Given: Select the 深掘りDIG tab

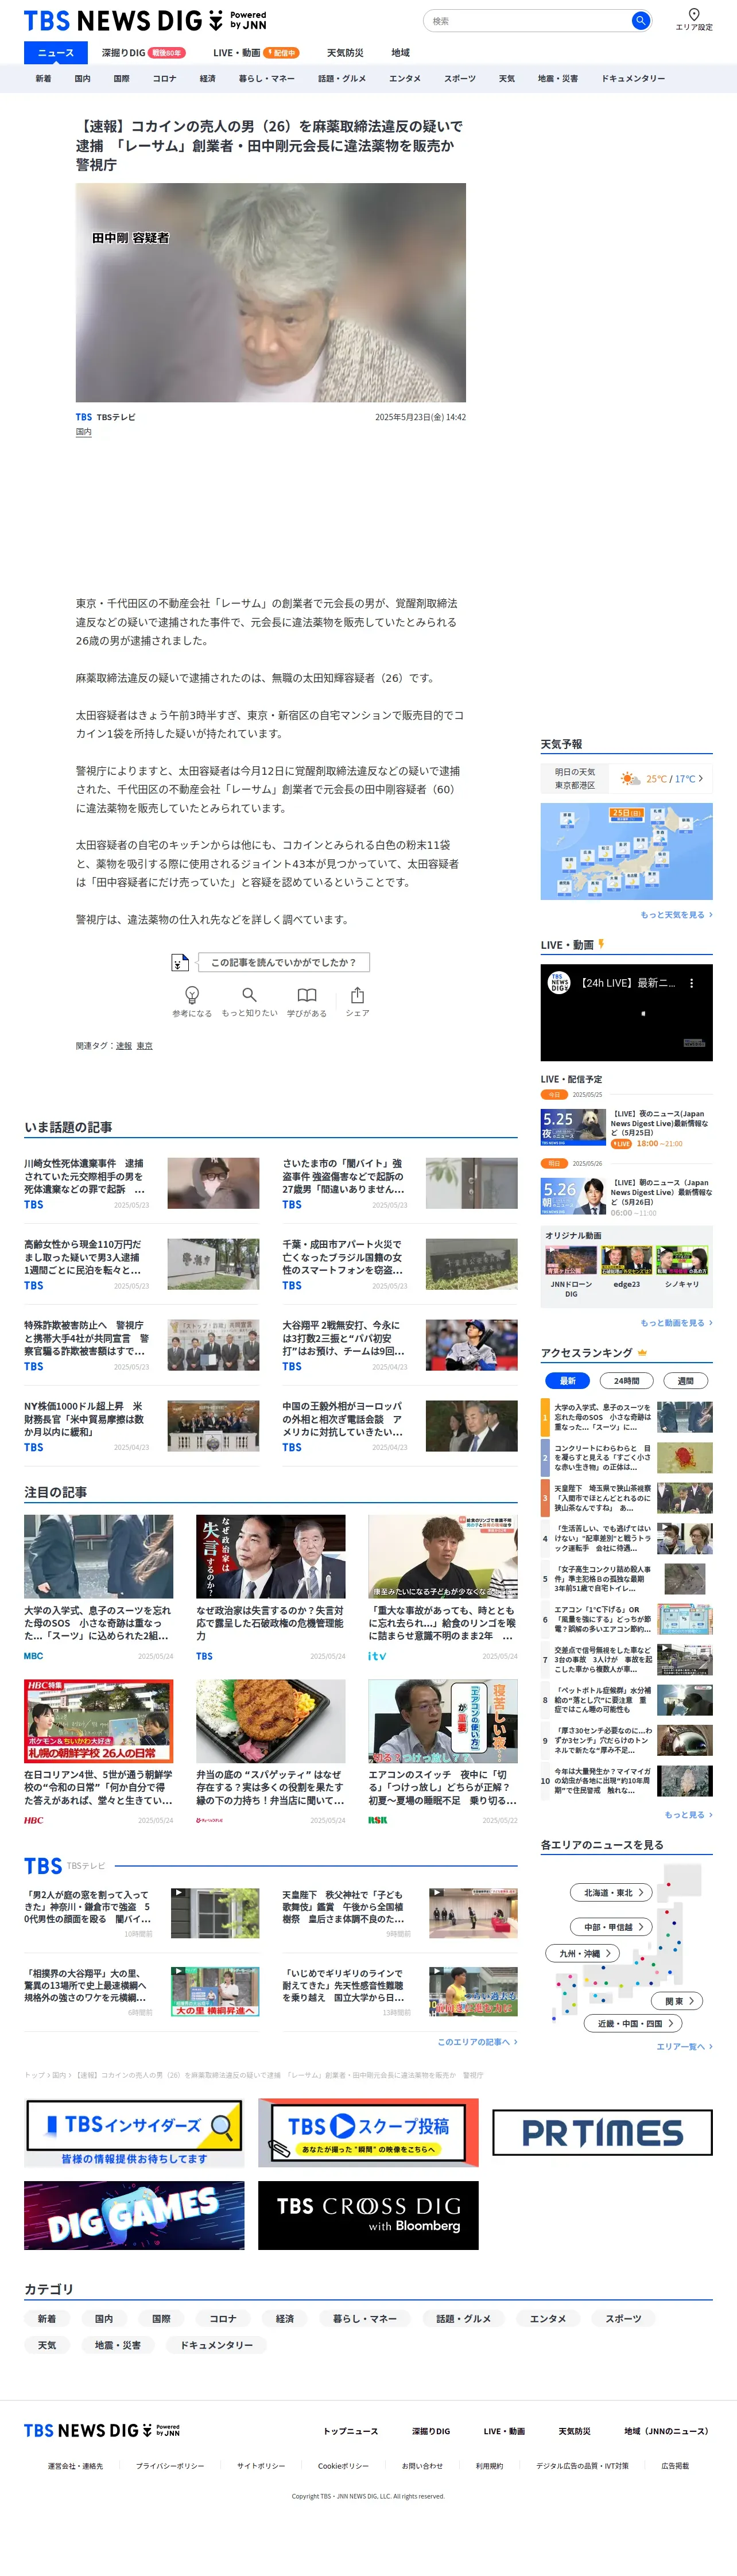Looking at the screenshot, I should pos(143,53).
